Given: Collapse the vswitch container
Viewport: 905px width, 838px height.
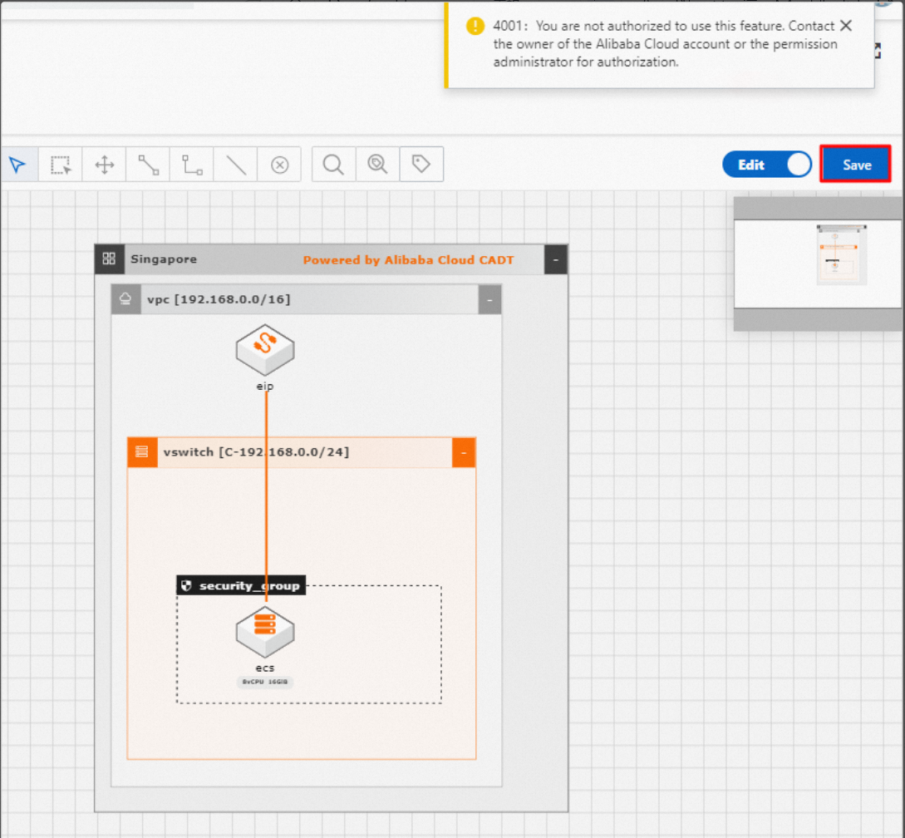Looking at the screenshot, I should click(x=464, y=453).
